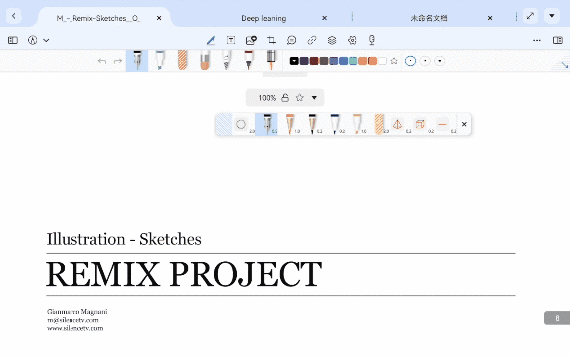This screenshot has width=570, height=357.
Task: Open the tab list dropdown at top right
Action: tap(551, 16)
